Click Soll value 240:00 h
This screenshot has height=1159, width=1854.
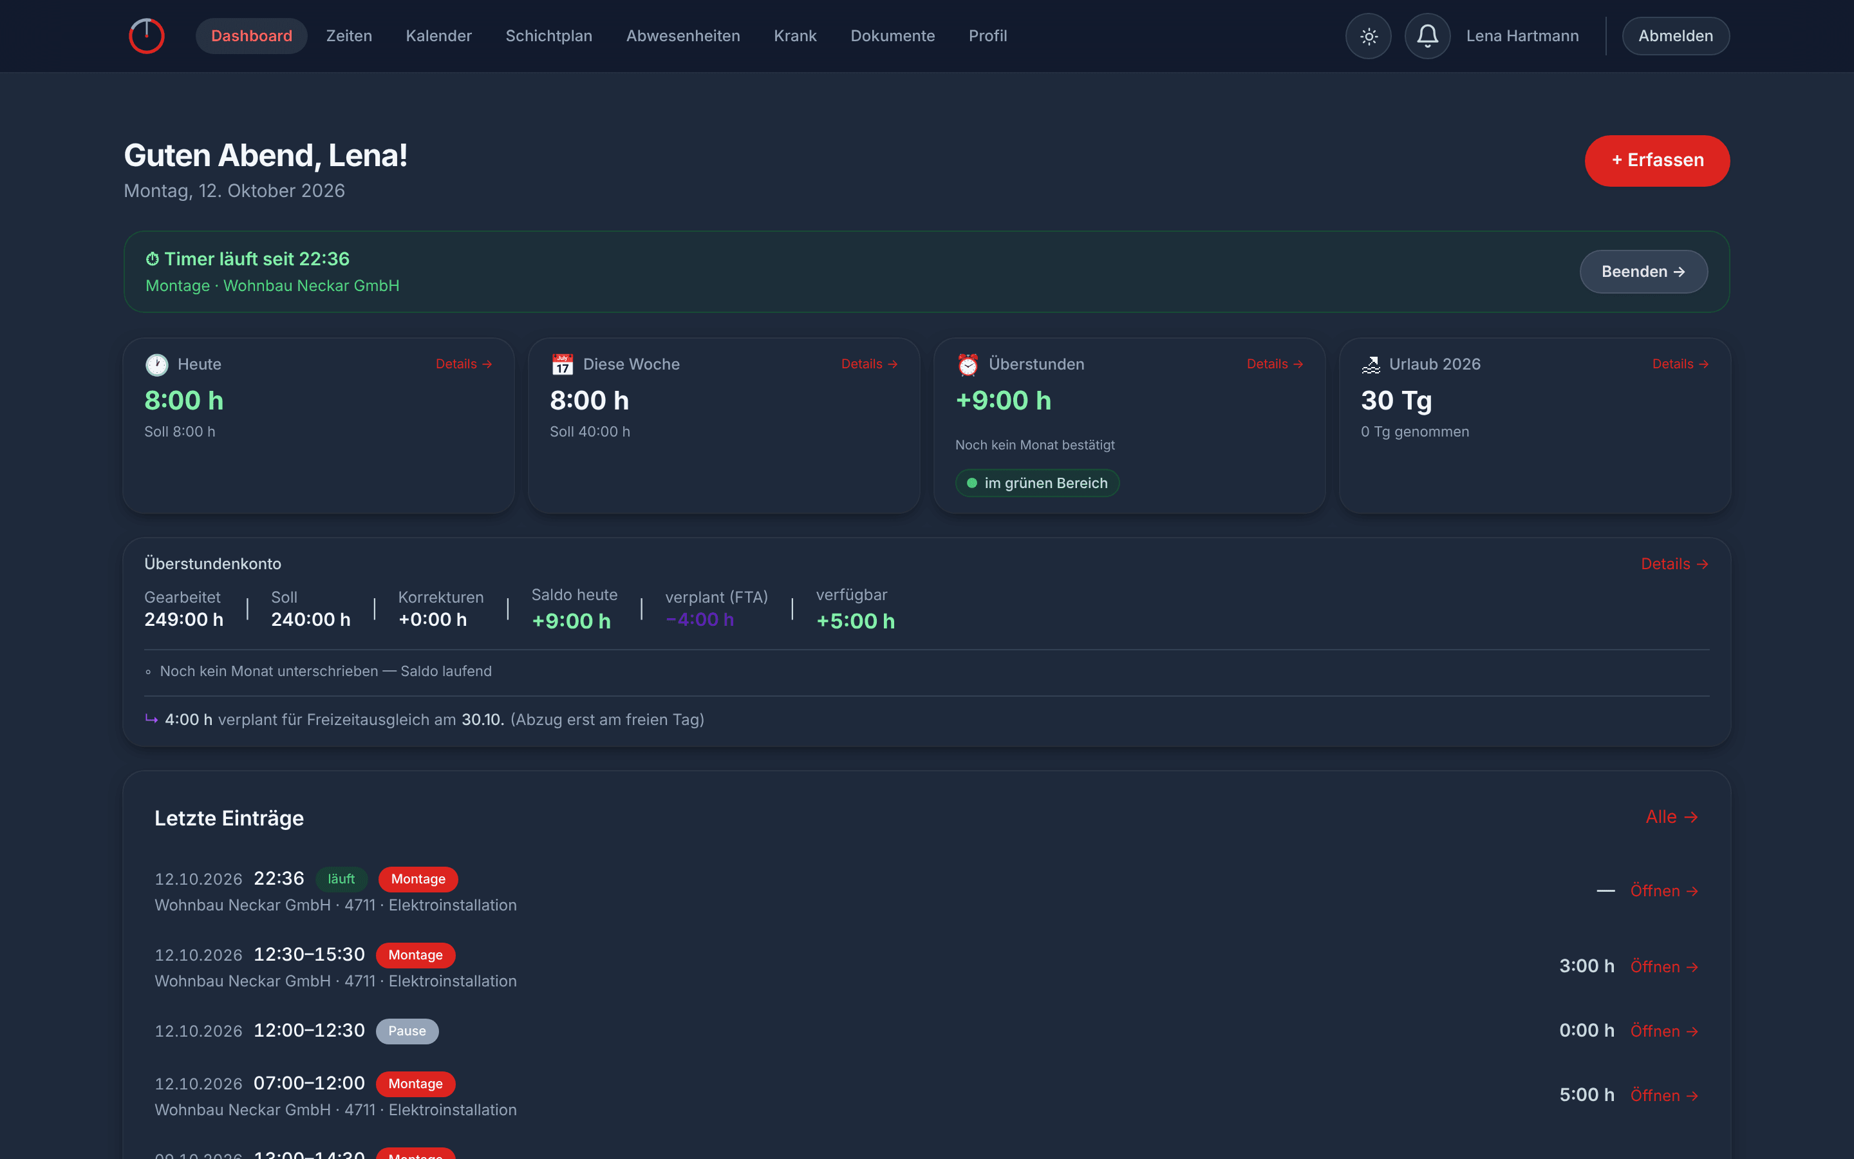click(310, 619)
